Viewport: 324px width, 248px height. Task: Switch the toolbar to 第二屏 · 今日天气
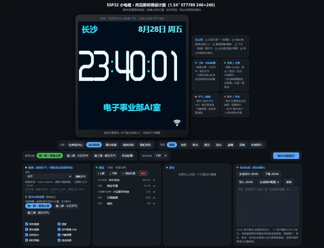point(77,156)
